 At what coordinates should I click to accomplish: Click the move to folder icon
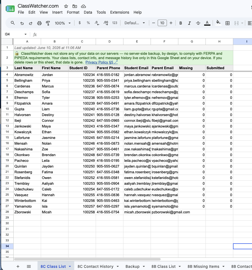[x=75, y=6]
